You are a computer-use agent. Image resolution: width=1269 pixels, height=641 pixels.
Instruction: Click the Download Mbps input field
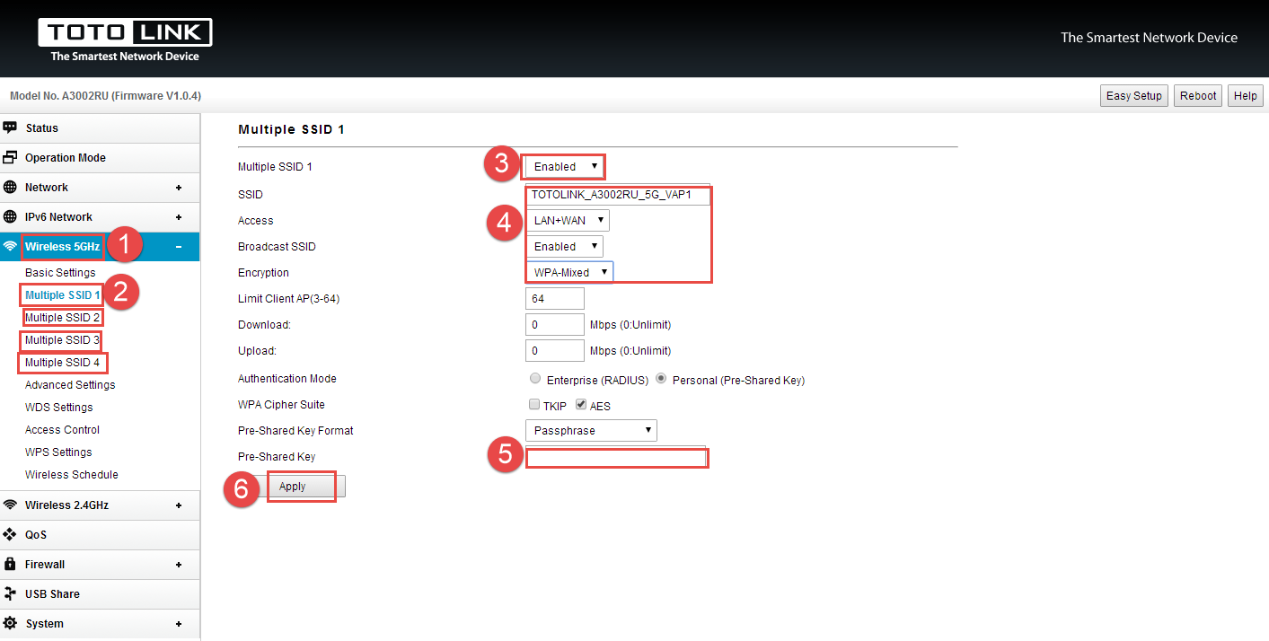555,325
